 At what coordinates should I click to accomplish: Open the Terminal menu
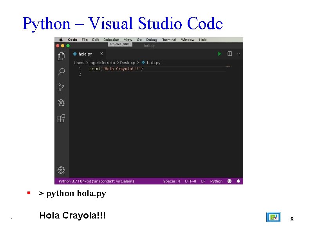coord(169,40)
